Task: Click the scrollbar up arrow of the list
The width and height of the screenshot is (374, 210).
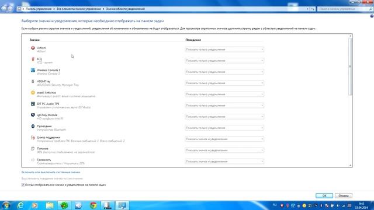Action: click(x=350, y=36)
